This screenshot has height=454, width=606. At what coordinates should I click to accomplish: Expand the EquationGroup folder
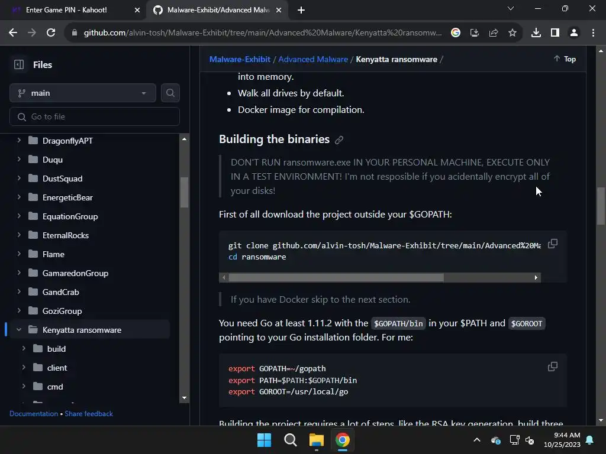pos(18,216)
